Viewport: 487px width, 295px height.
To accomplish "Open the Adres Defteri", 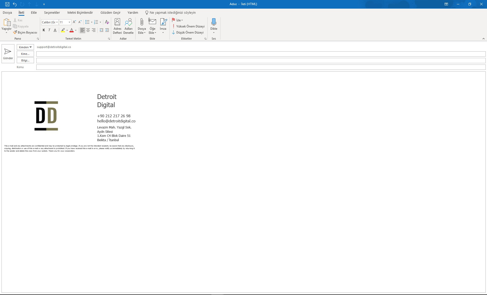I will tap(117, 26).
